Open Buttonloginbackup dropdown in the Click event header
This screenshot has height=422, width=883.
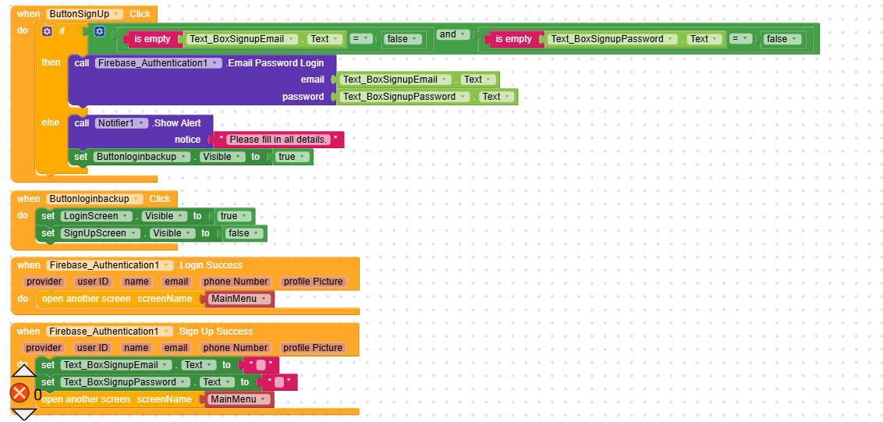pyautogui.click(x=94, y=199)
